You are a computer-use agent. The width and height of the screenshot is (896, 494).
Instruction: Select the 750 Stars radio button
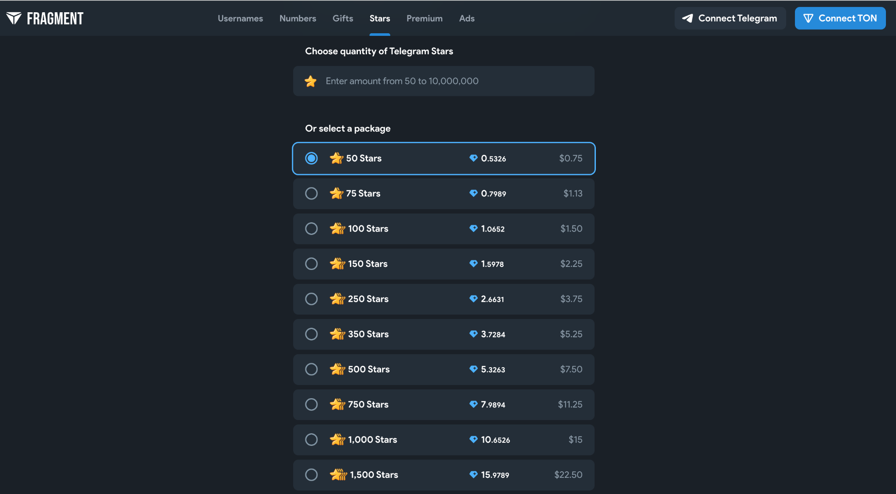(x=311, y=404)
